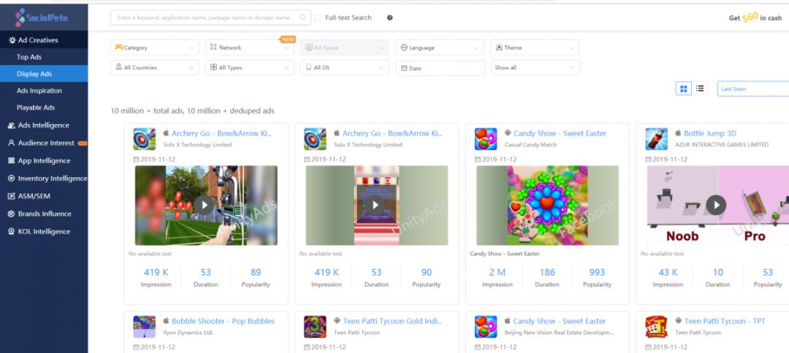
Task: Open the Category dropdown
Action: 154,47
